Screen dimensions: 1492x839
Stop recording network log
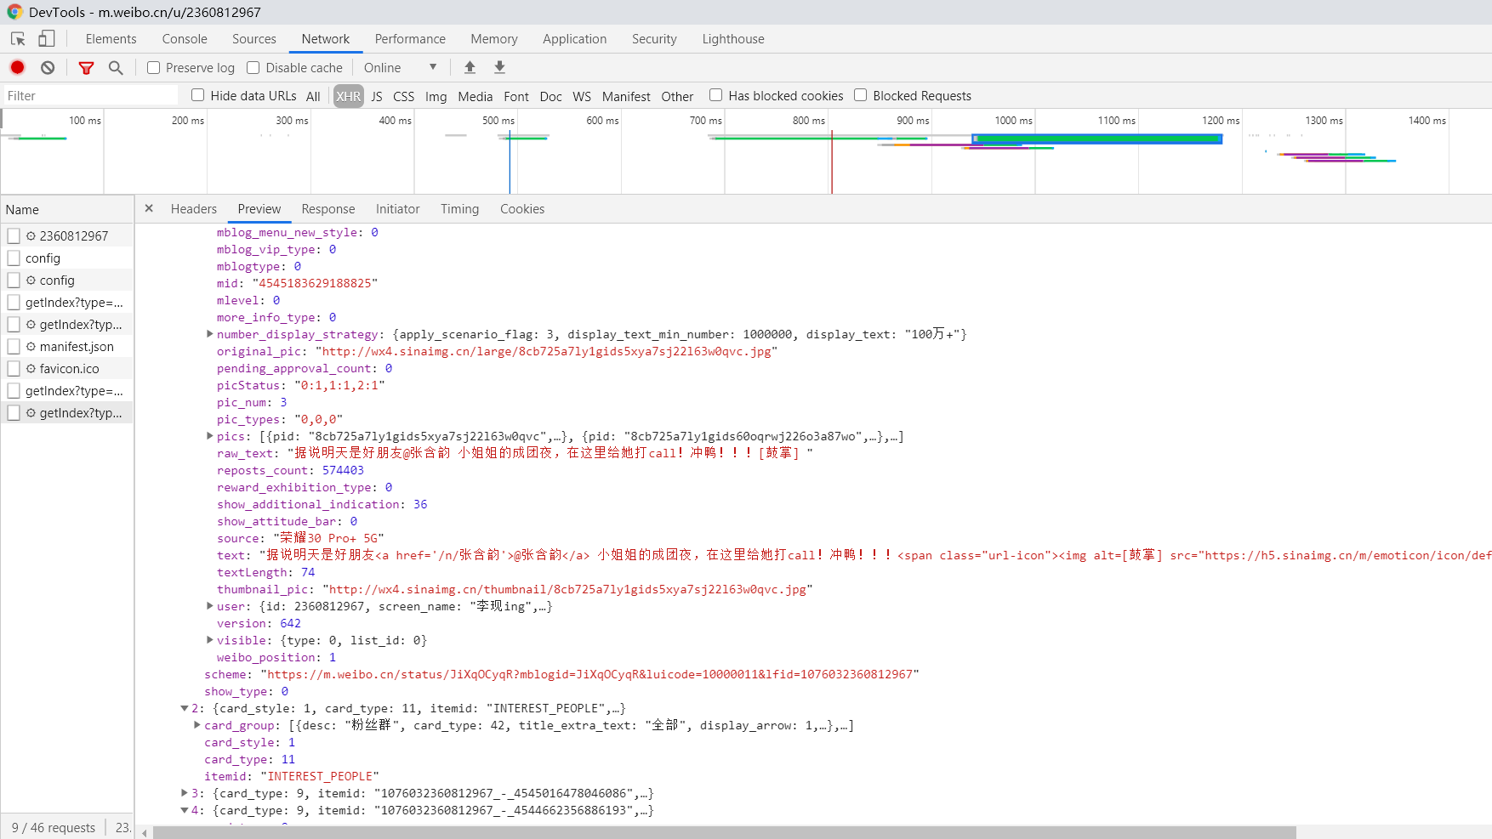(17, 67)
